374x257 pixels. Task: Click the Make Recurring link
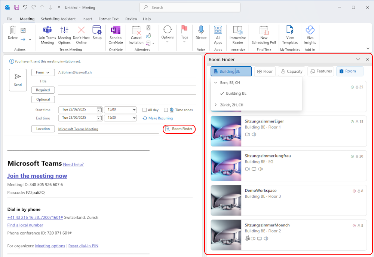158,118
